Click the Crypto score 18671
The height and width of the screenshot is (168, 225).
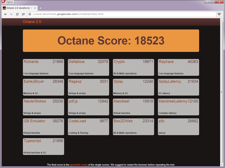148,62
